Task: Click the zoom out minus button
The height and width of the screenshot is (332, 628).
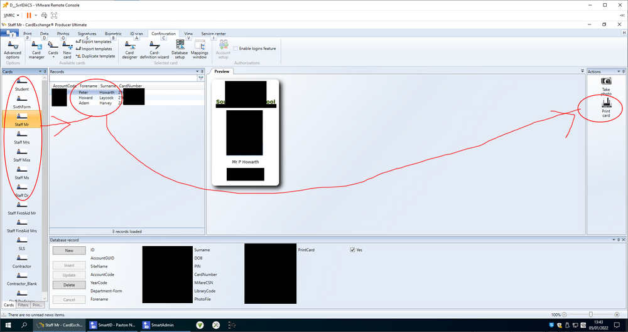Action: [565, 315]
